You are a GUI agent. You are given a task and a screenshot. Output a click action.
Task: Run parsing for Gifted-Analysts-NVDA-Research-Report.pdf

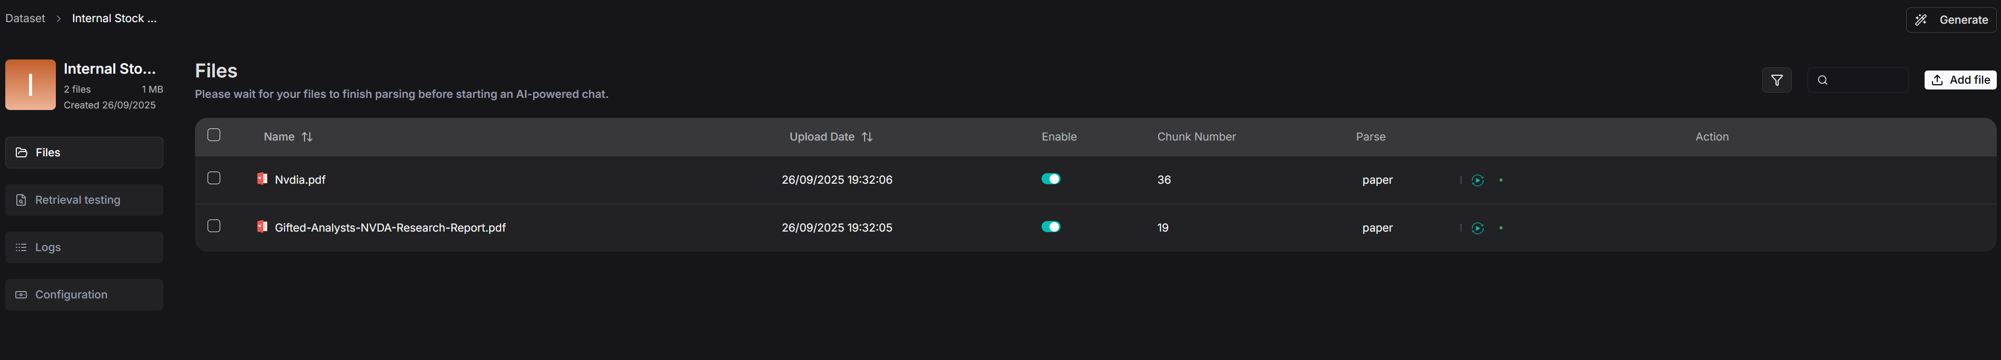[x=1477, y=228]
